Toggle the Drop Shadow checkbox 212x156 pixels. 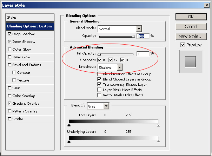(x=9, y=34)
